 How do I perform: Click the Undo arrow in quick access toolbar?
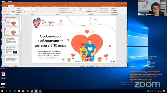8,4
